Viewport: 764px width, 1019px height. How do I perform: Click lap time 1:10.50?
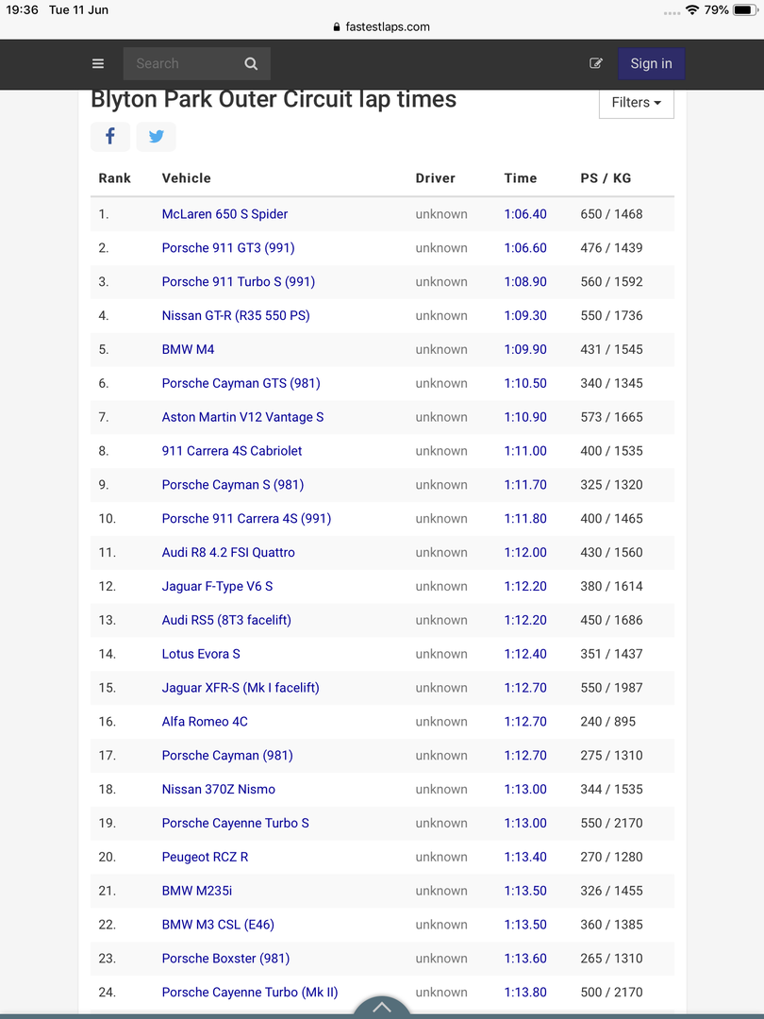pos(525,383)
